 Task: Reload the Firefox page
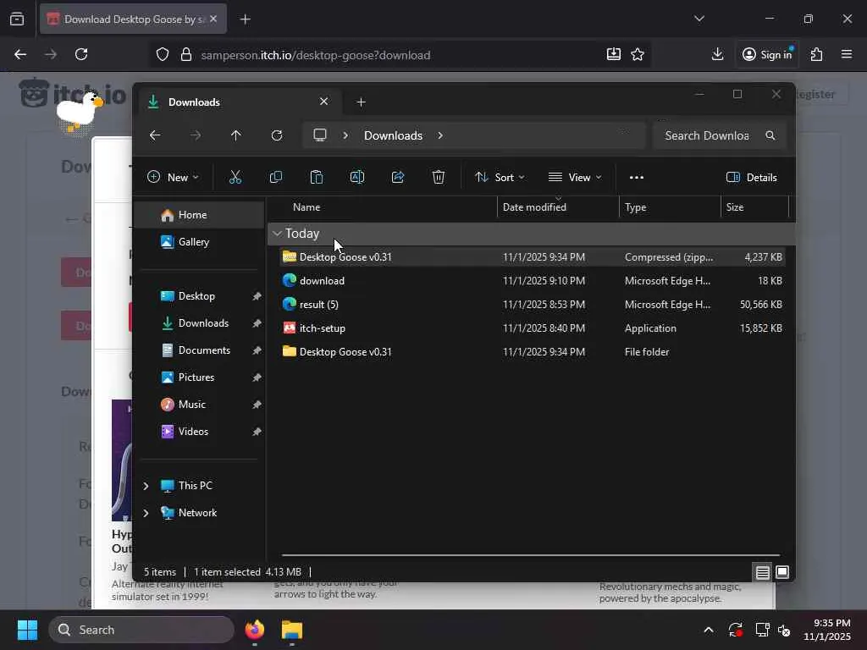tap(81, 54)
